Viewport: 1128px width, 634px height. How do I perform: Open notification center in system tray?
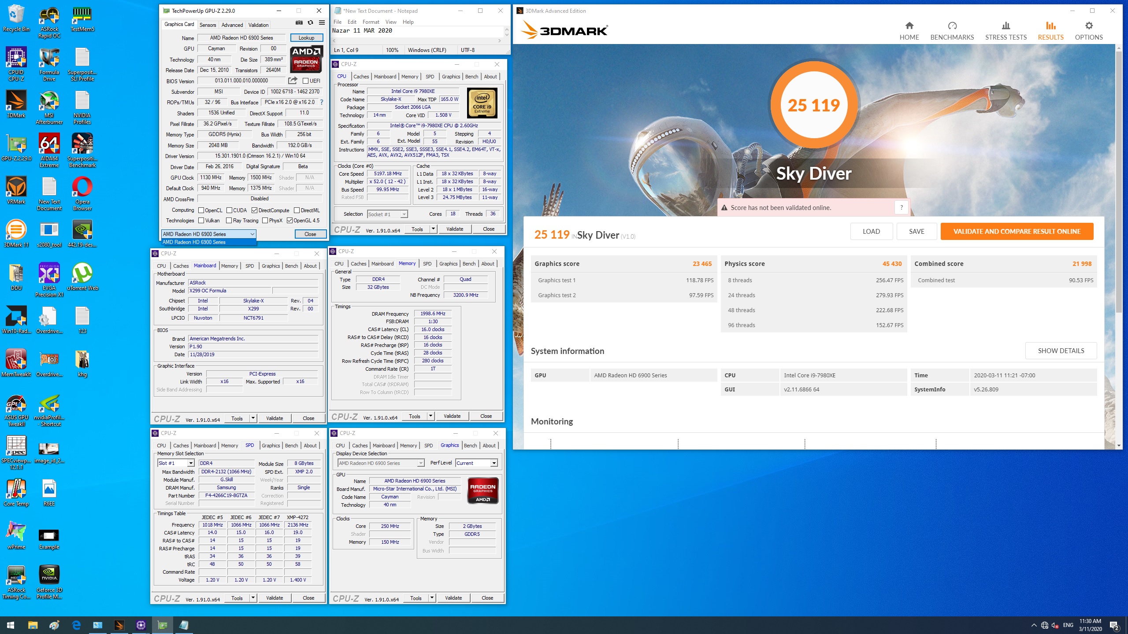coord(1114,625)
